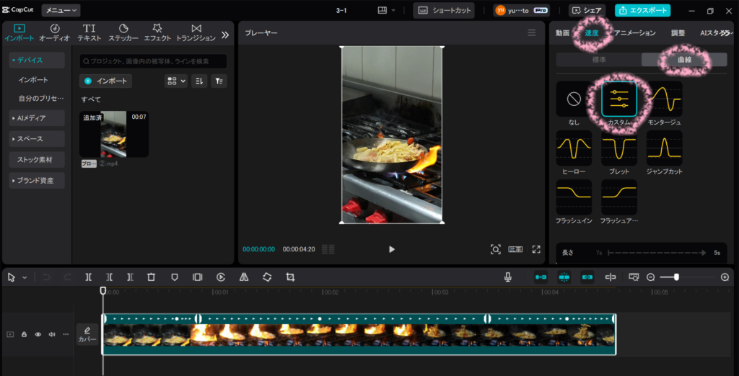739x376 pixels.
Task: Open ショートカット settings
Action: [x=444, y=10]
